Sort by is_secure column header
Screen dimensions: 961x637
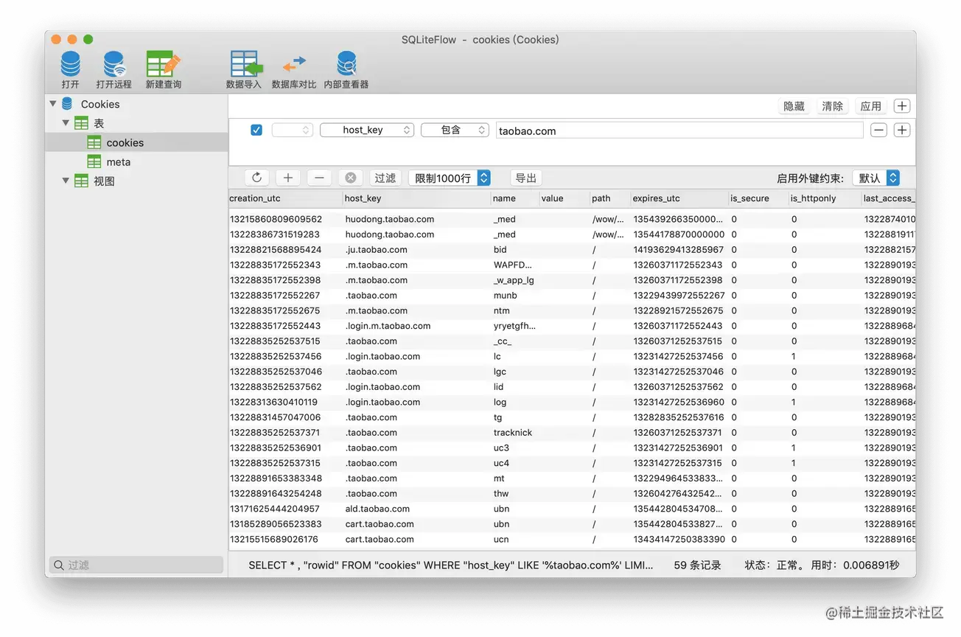(x=758, y=198)
